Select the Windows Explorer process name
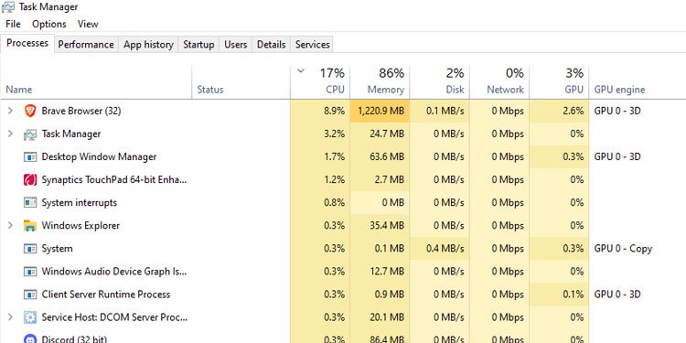This screenshot has width=686, height=343. tap(80, 226)
